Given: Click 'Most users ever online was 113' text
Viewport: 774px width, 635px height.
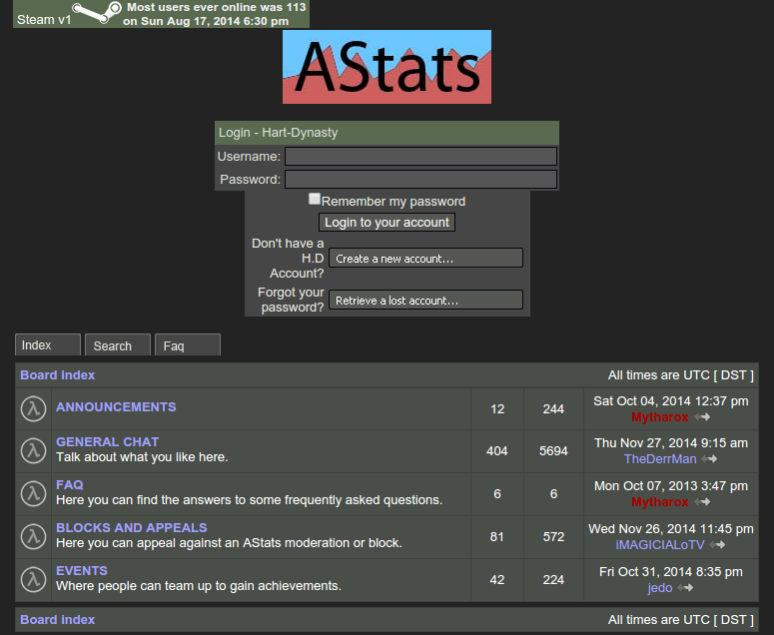Looking at the screenshot, I should pyautogui.click(x=217, y=7).
